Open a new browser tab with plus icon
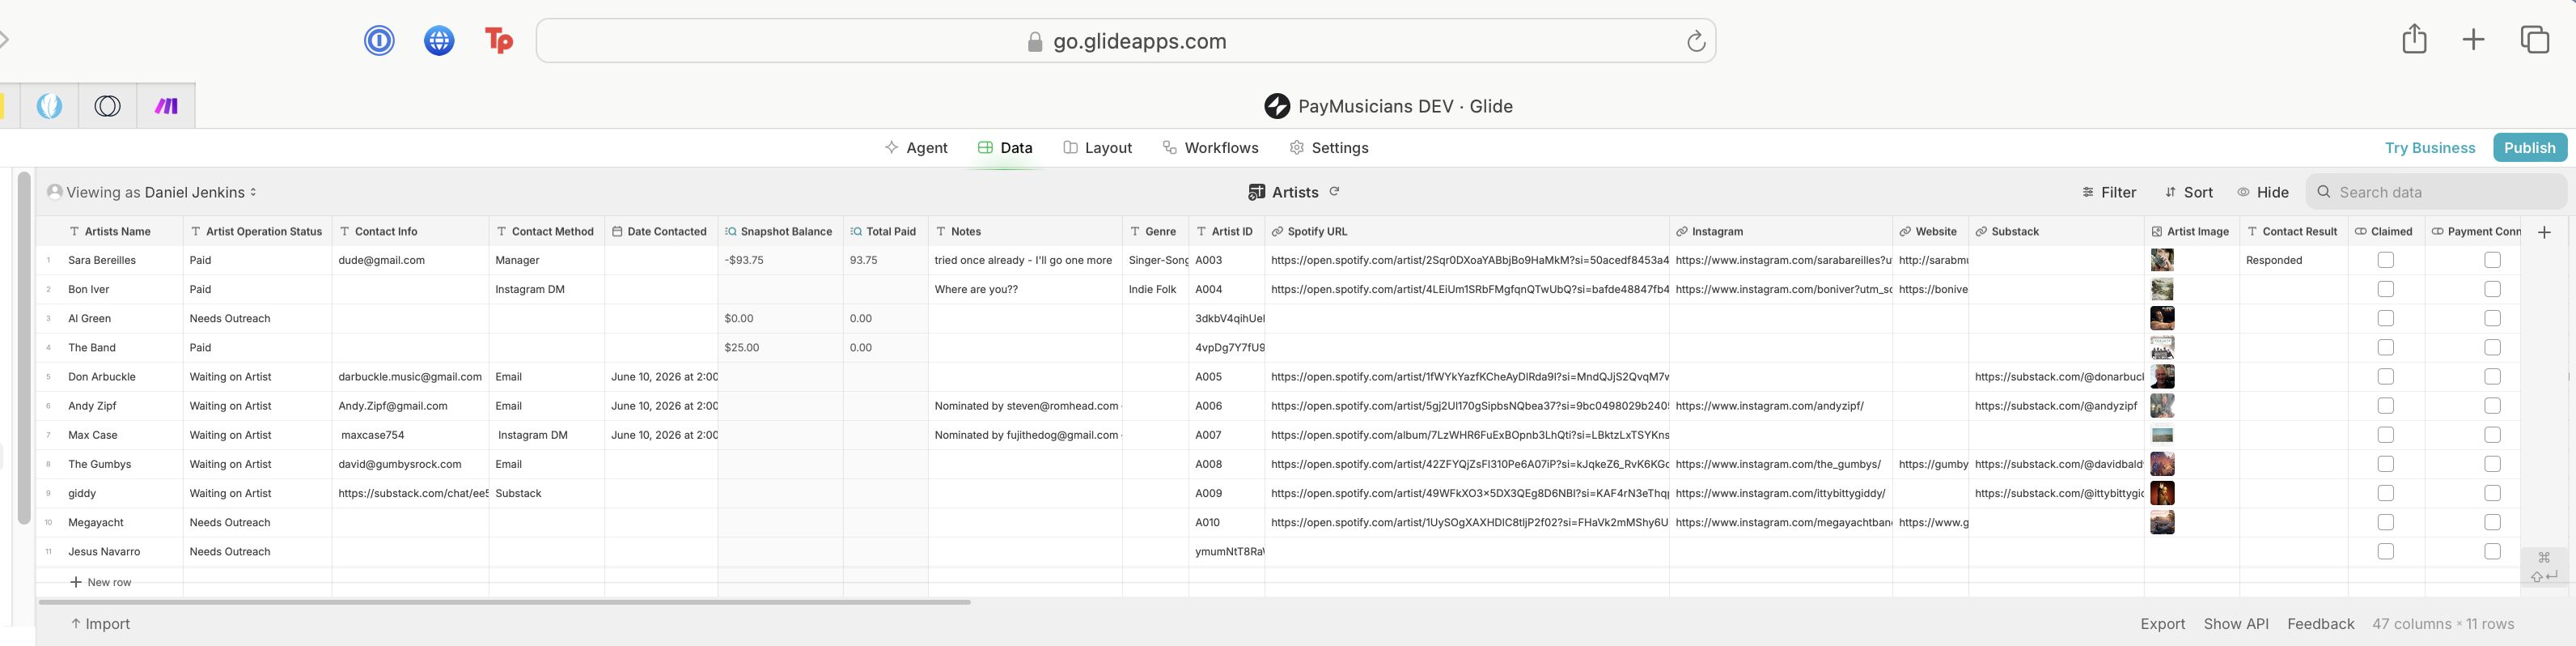The height and width of the screenshot is (646, 2576). 2473,40
